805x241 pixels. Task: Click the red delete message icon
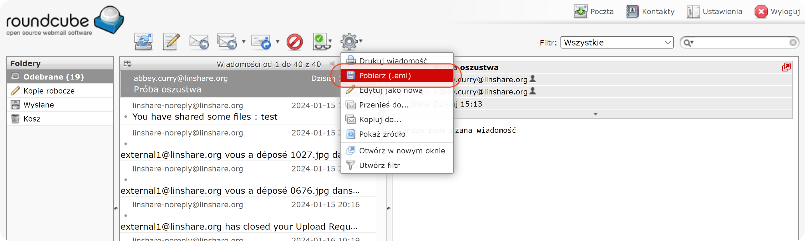tap(294, 42)
